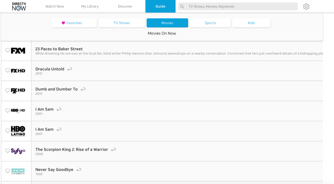Open the settings gear icon
Viewport: 334px width, 184px height.
pyautogui.click(x=306, y=7)
